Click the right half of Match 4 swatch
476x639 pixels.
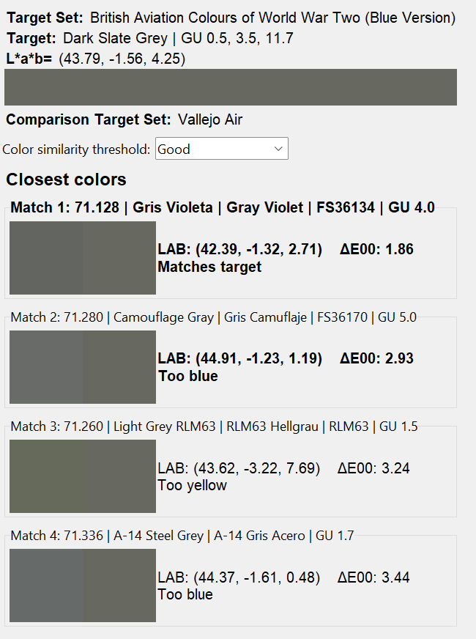119,586
